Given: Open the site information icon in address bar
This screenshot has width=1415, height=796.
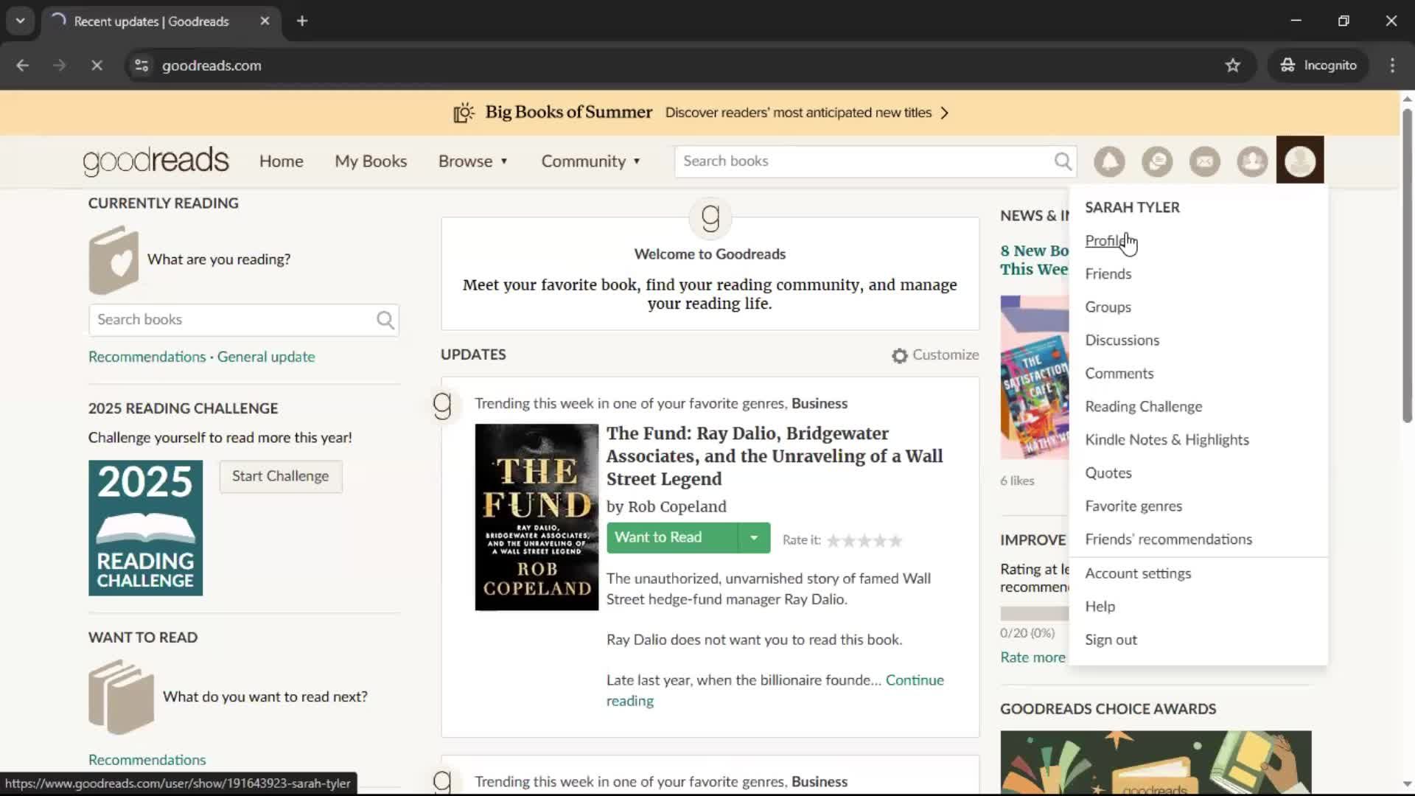Looking at the screenshot, I should click(x=141, y=66).
